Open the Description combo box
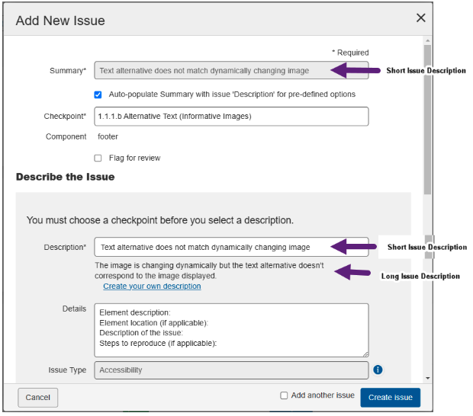The width and height of the screenshot is (473, 416). tap(231, 247)
